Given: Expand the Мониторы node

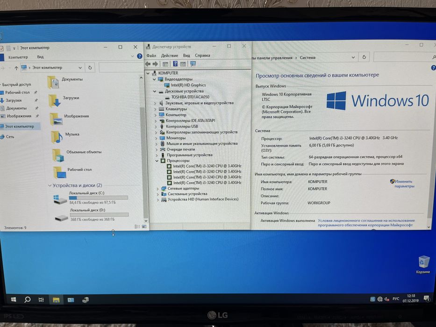Looking at the screenshot, I should (156, 138).
